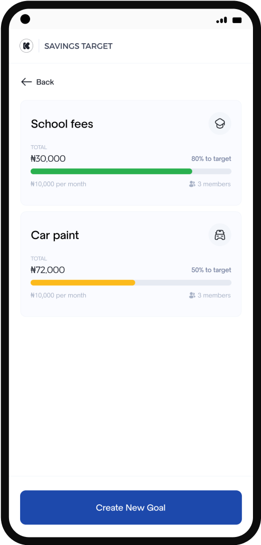Screen dimensions: 261x545
Task: Tap the ₦72,000 total amount
Action: click(48, 270)
